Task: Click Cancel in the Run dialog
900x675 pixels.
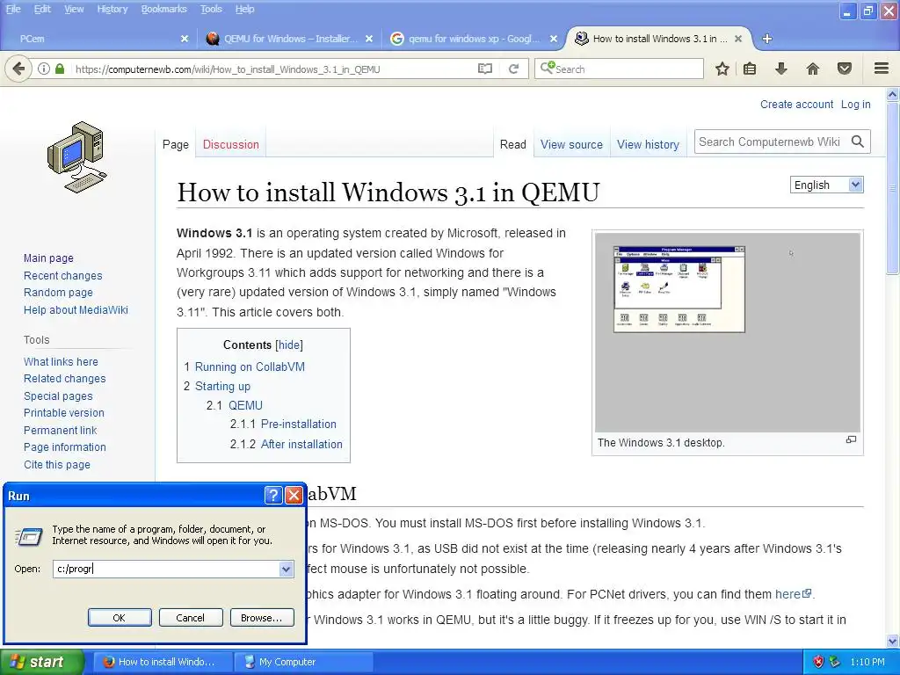Action: click(x=190, y=618)
